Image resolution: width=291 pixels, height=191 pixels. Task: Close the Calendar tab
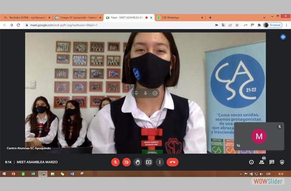click(100, 17)
